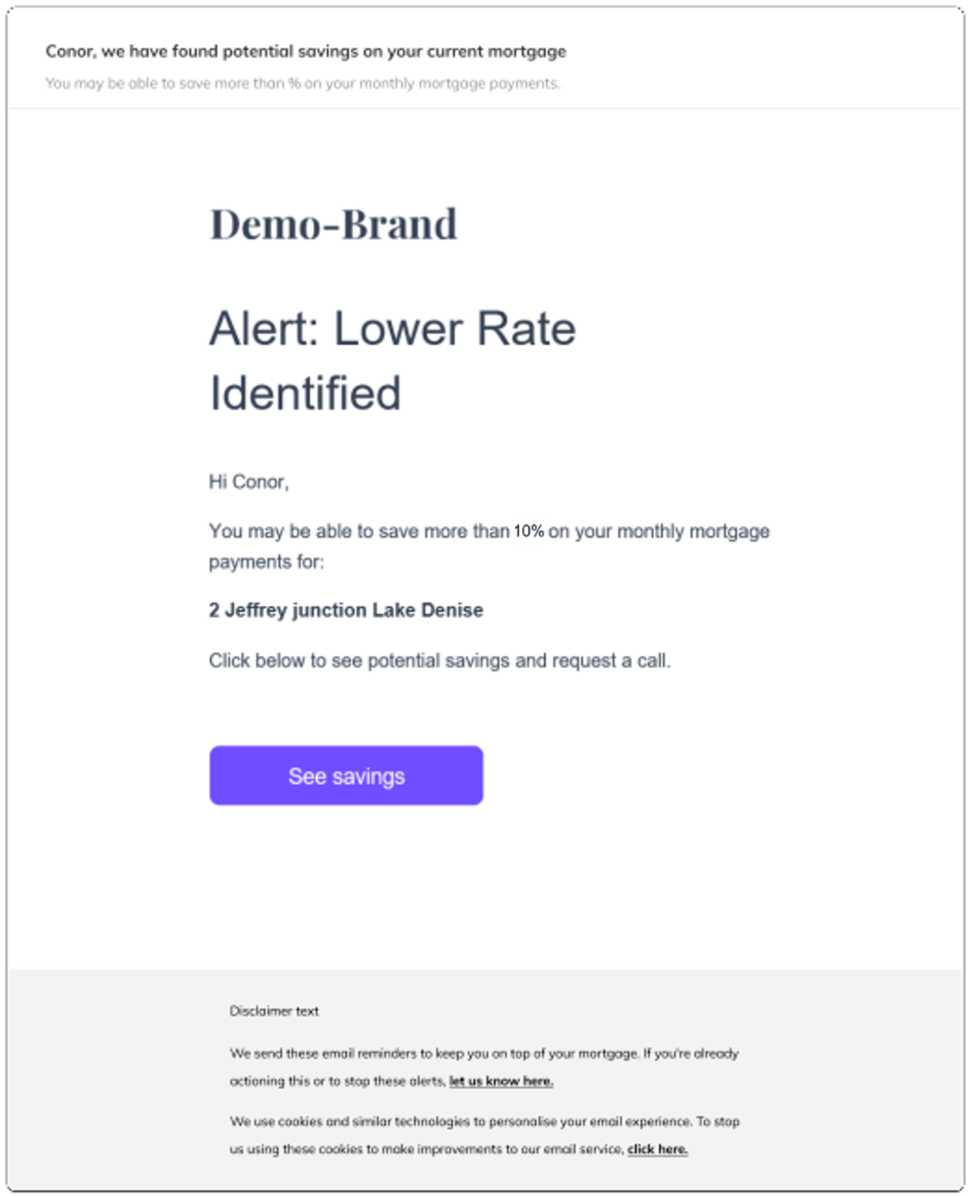Open the 'let us know here' link

[x=501, y=1081]
